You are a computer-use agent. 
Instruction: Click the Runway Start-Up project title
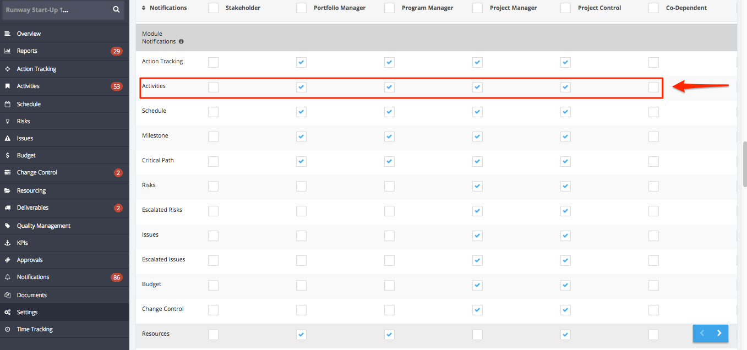tap(37, 9)
